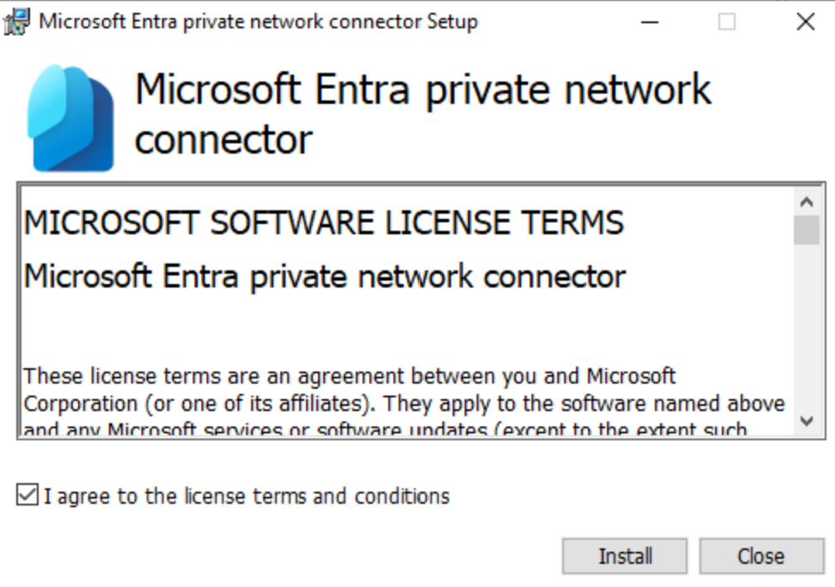Close the setup window with the X
This screenshot has height=587, width=835.
[x=806, y=21]
